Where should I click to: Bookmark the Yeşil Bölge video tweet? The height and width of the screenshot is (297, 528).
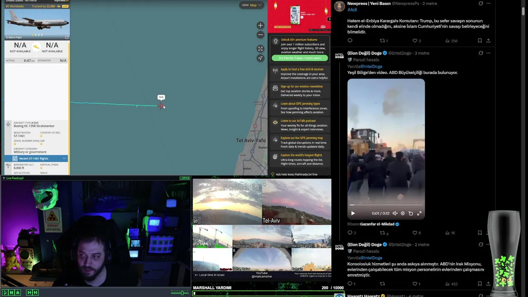coord(480,233)
